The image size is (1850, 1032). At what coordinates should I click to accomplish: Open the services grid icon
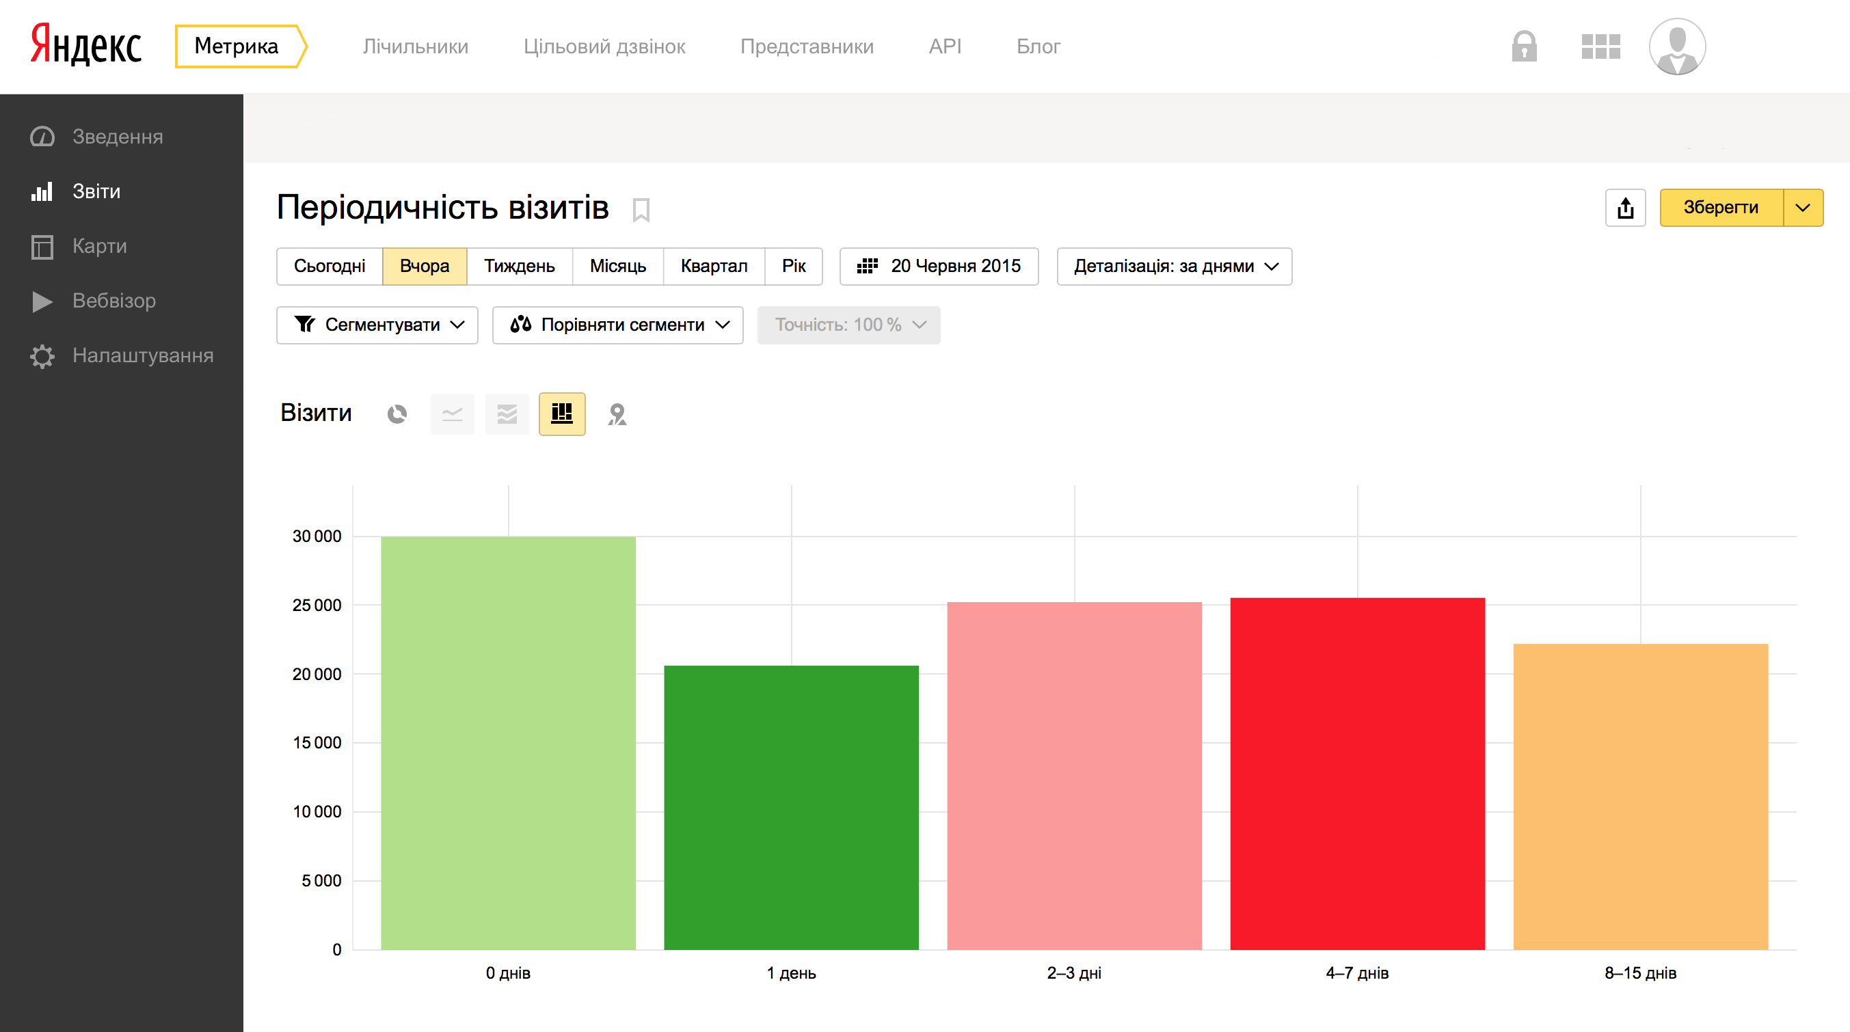(1600, 46)
